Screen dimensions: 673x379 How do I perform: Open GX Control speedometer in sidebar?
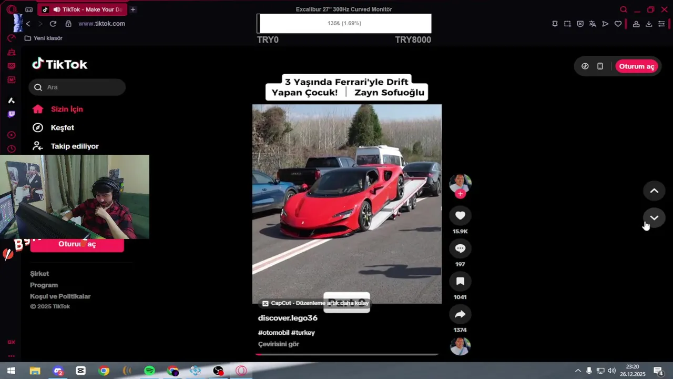pyautogui.click(x=11, y=38)
